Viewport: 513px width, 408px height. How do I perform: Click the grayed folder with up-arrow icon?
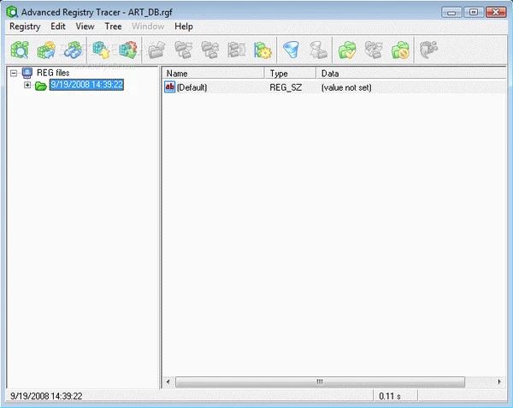pyautogui.click(x=156, y=50)
